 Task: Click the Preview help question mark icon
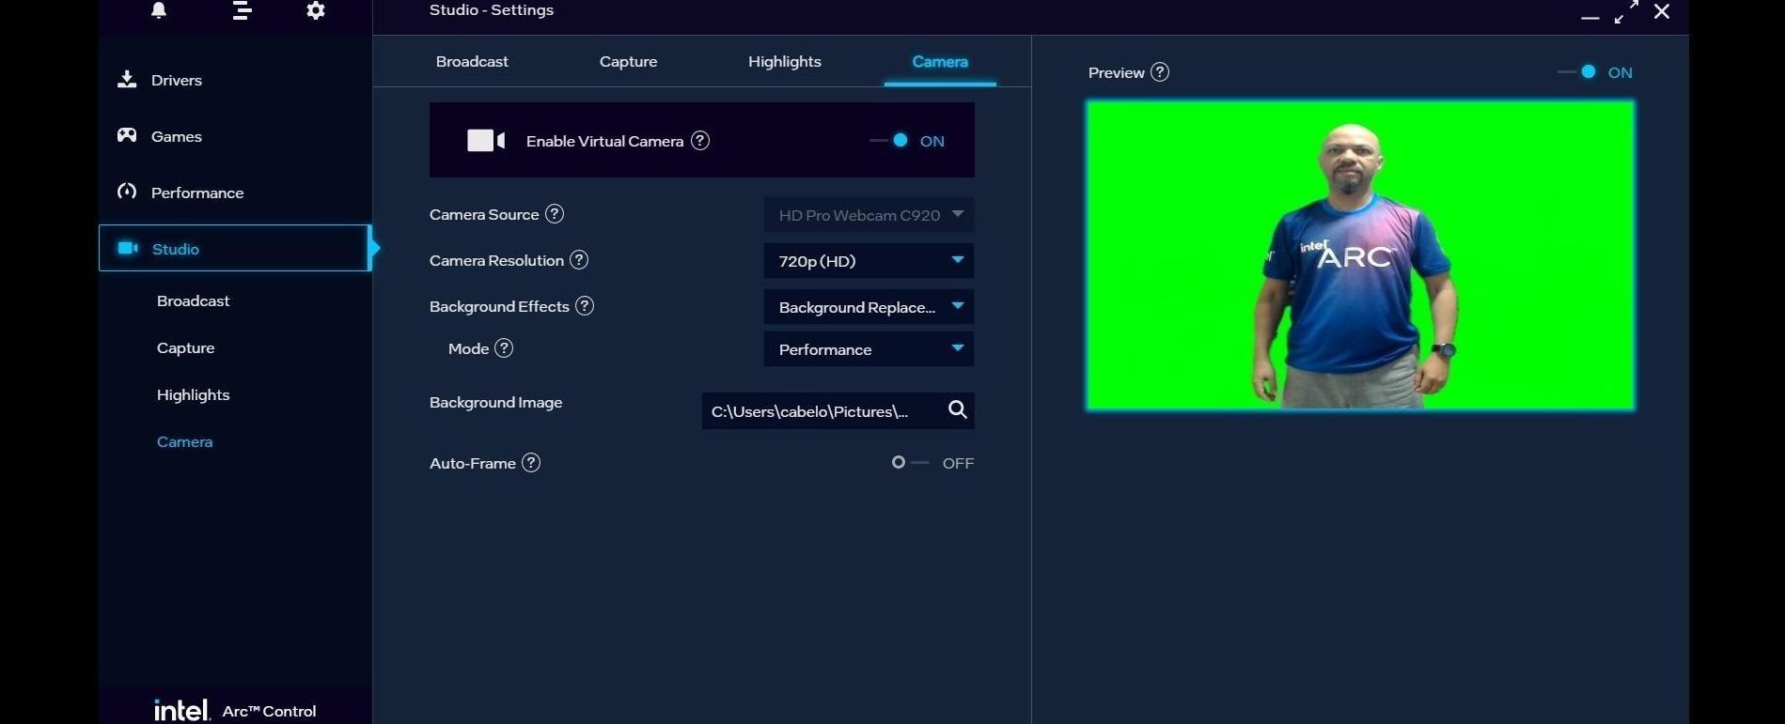coord(1160,72)
